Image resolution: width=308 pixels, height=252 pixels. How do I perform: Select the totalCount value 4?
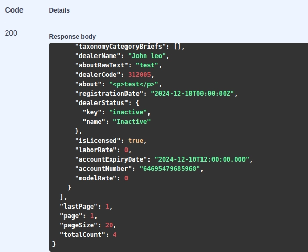(115, 235)
